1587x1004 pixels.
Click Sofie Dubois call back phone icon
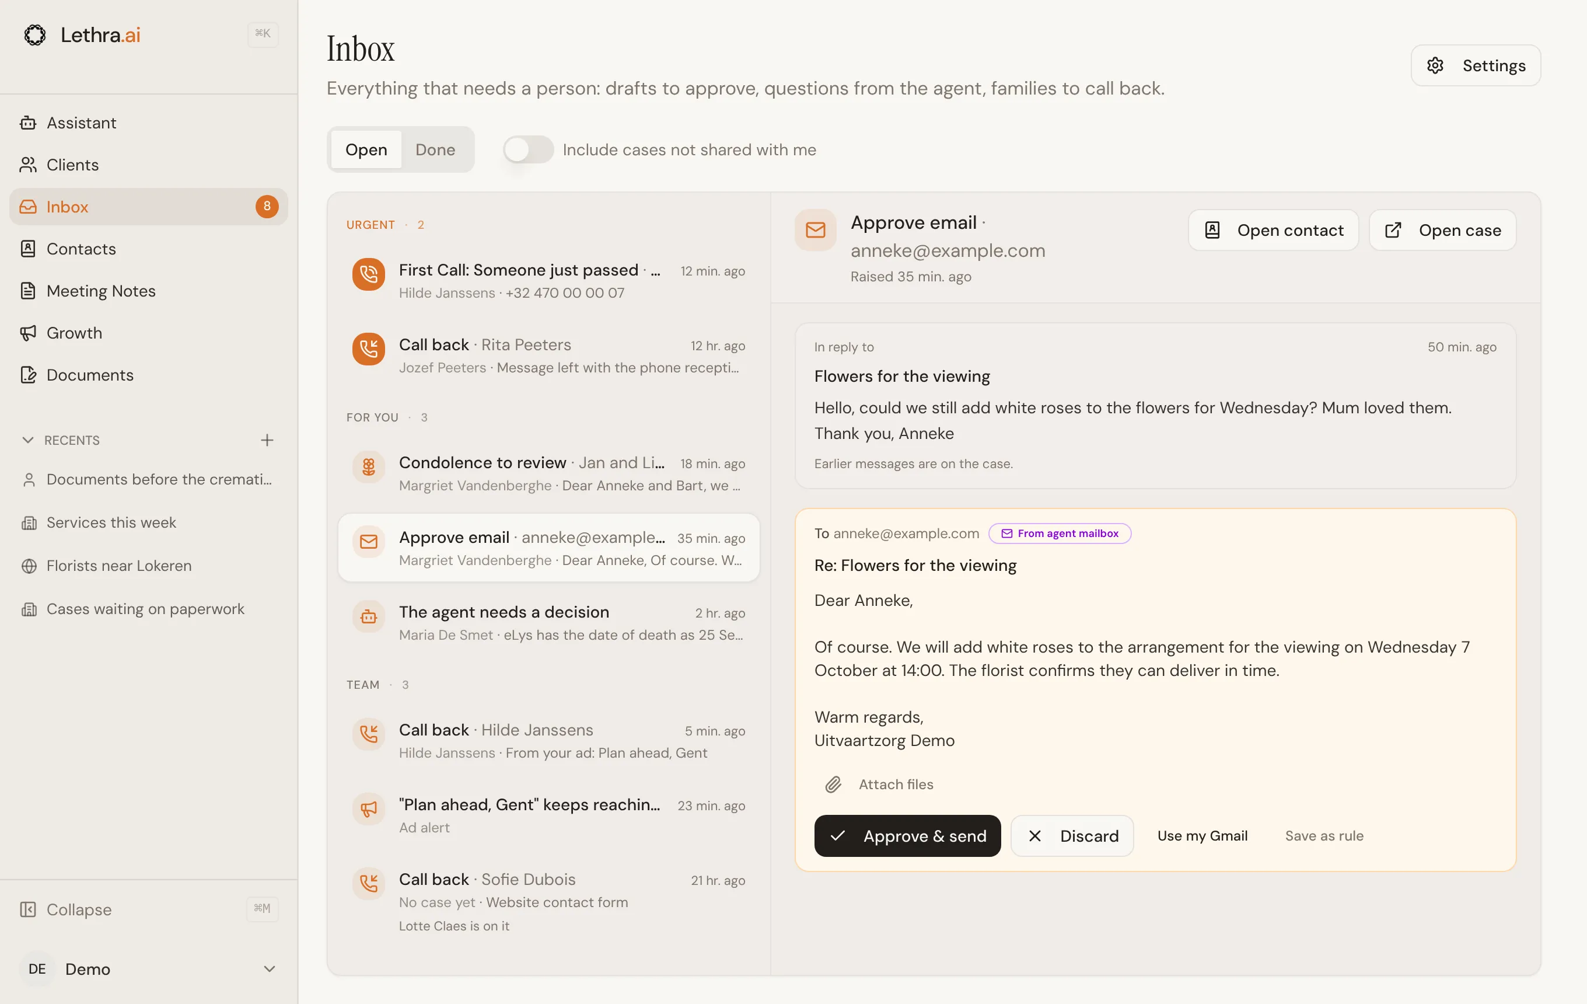[368, 883]
